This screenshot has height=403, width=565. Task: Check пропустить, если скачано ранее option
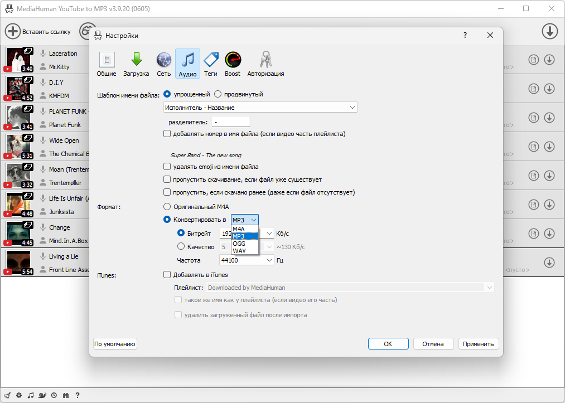point(167,192)
